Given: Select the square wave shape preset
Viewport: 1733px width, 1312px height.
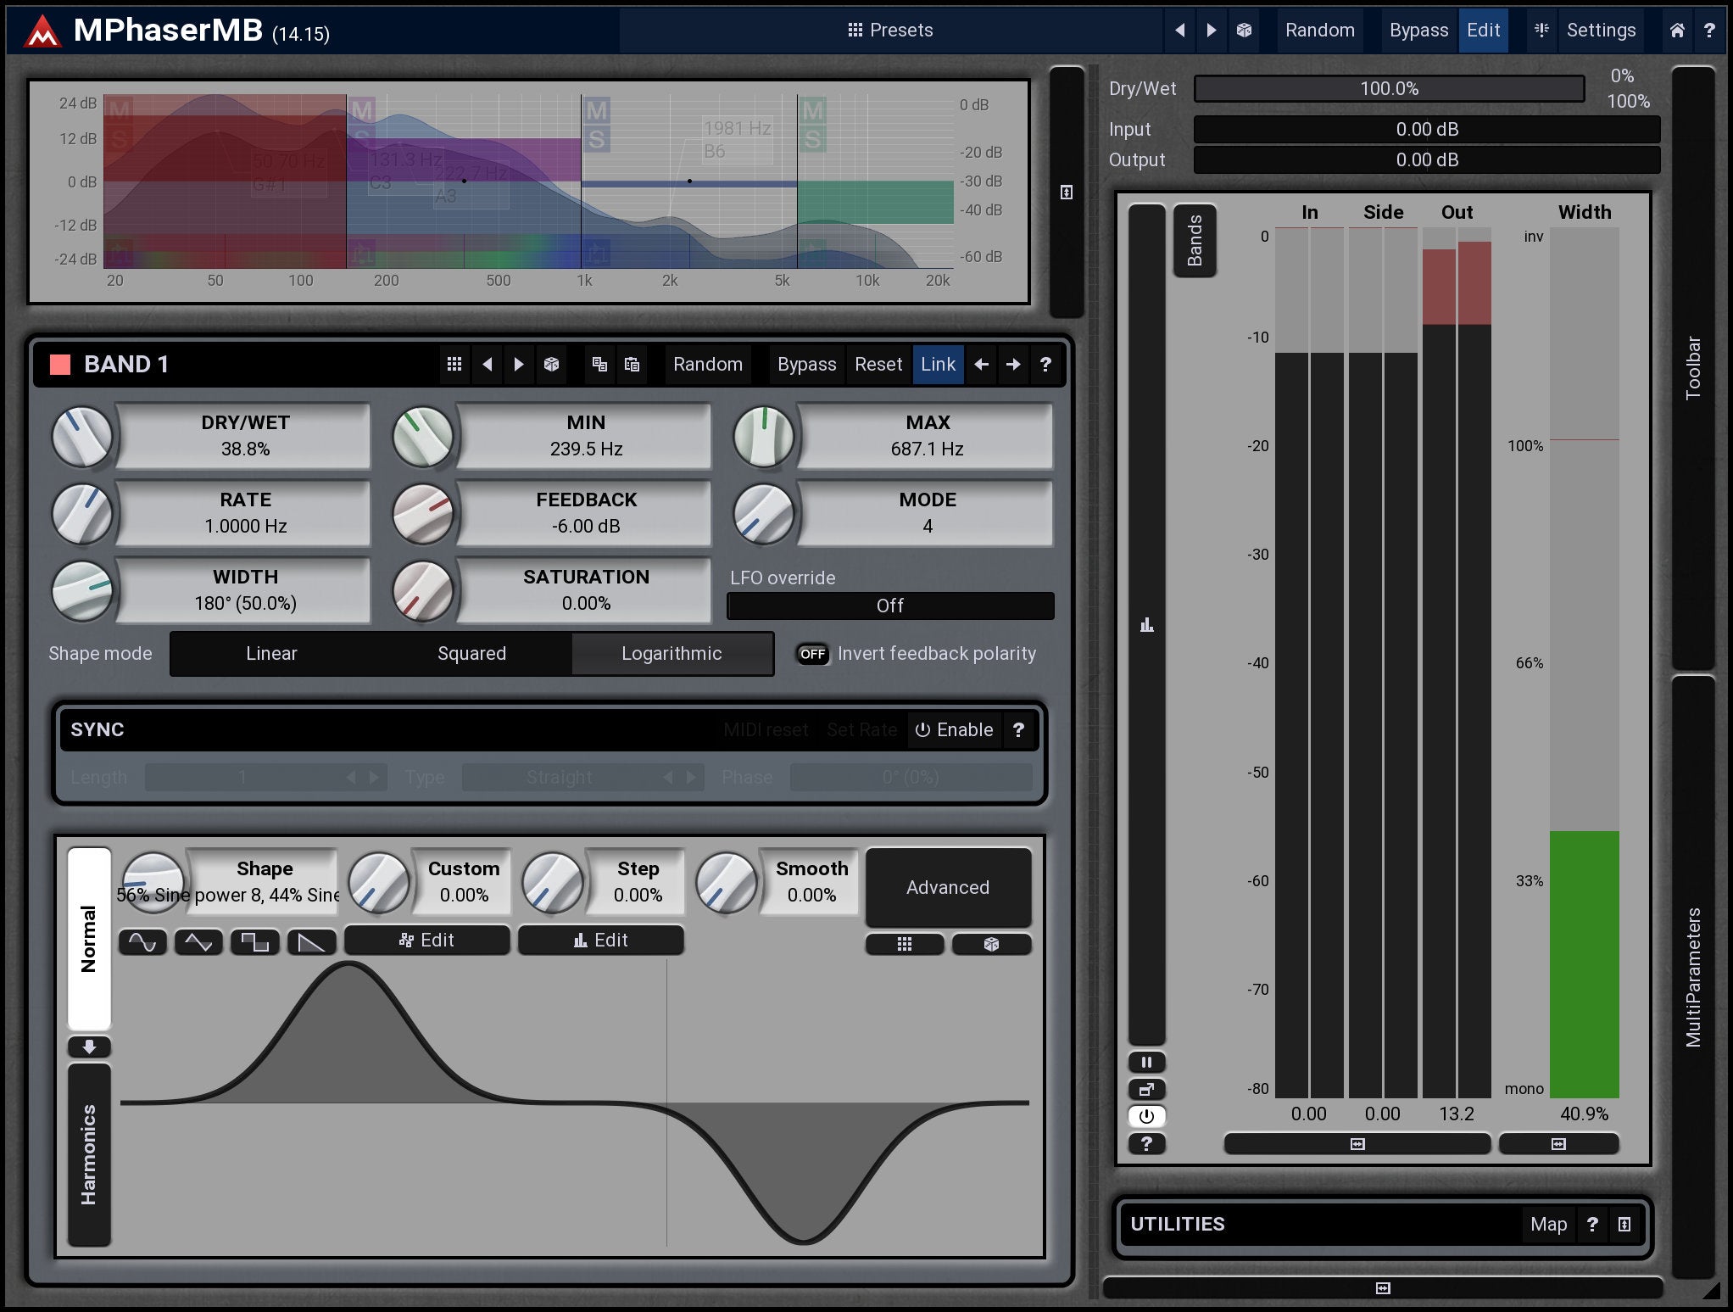Looking at the screenshot, I should [x=254, y=942].
